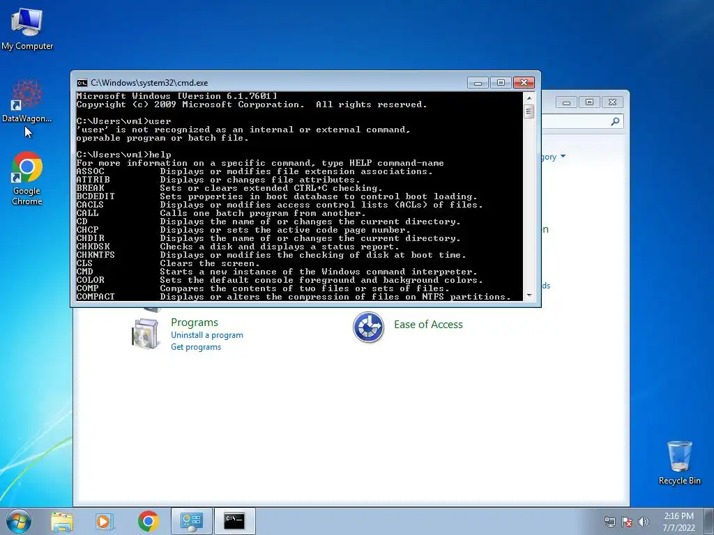Open the Recycle Bin icon
Viewport: 714px width, 535px height.
point(679,463)
